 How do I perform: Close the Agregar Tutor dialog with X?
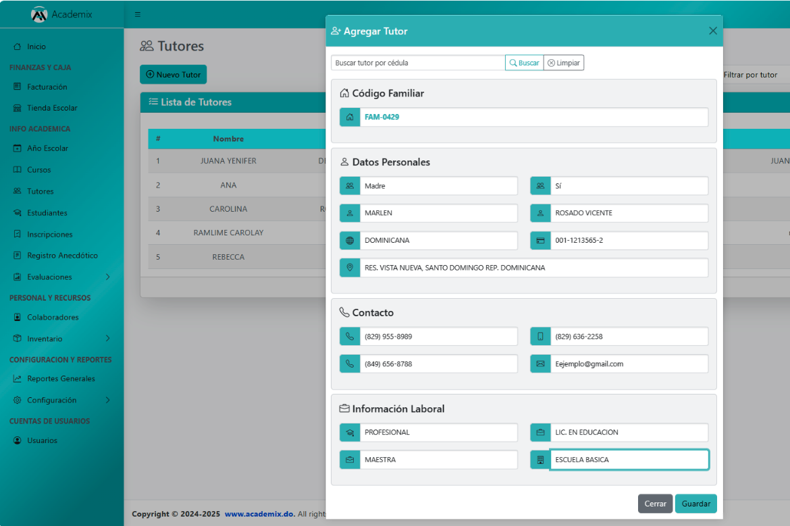coord(712,31)
